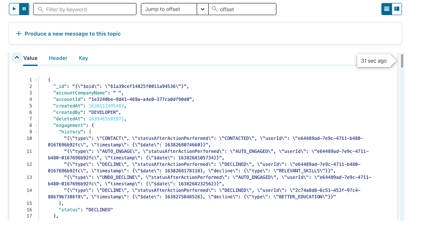
Task: Pause the message stream
Action: coord(24,9)
